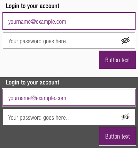Toggle password visibility eye icon in dark form

125,117
